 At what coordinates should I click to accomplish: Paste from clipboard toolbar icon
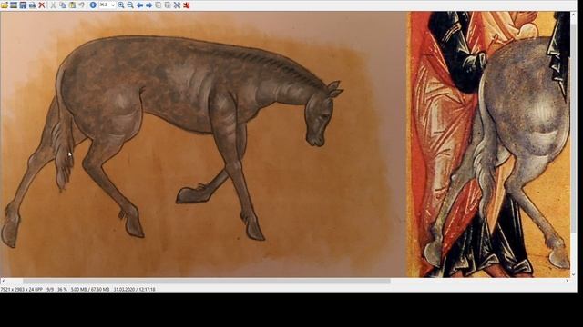tap(72, 5)
